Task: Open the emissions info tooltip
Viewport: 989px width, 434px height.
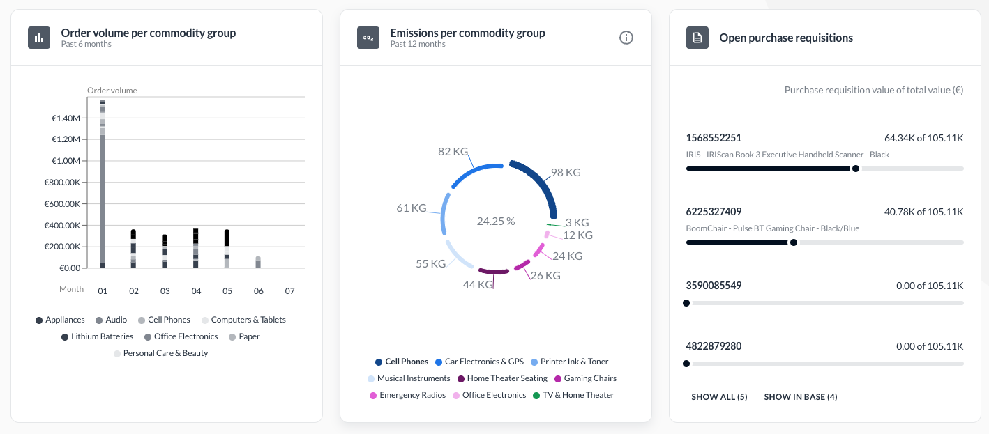Action: coord(626,38)
